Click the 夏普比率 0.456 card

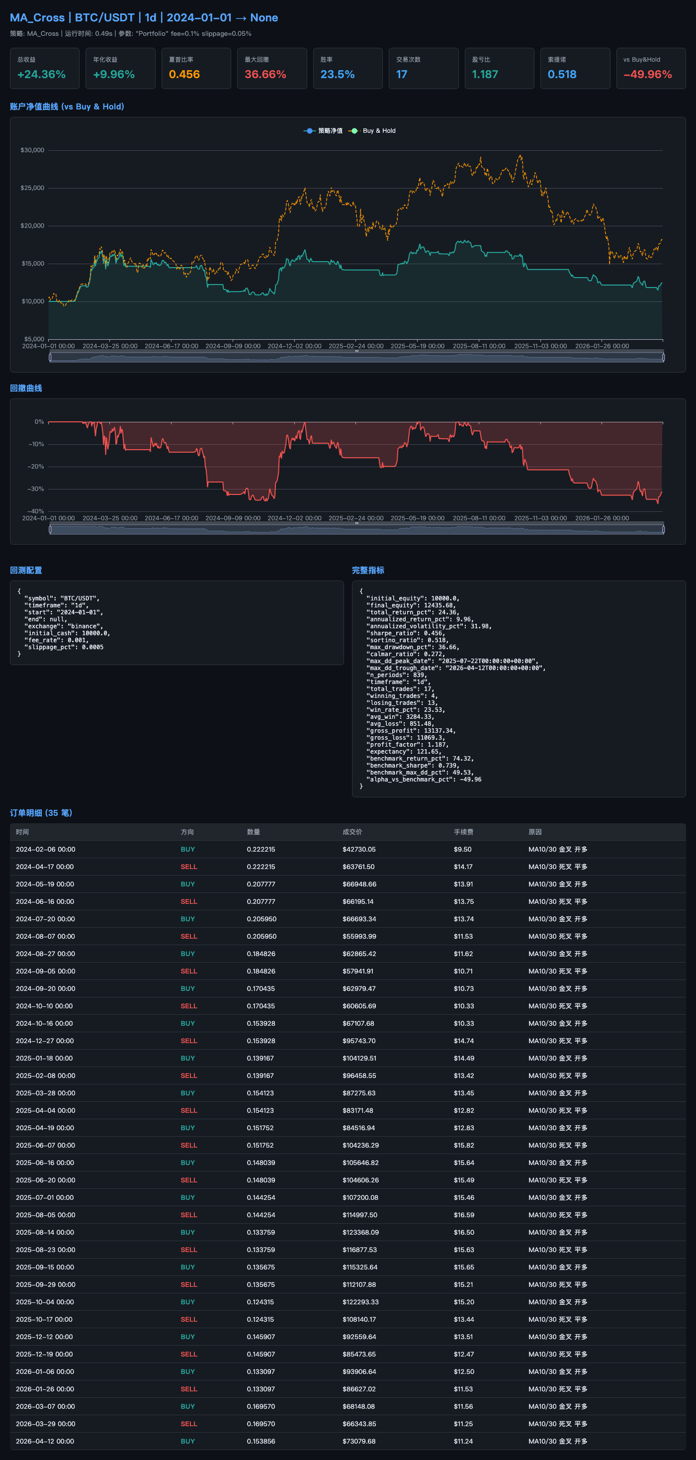(x=196, y=69)
